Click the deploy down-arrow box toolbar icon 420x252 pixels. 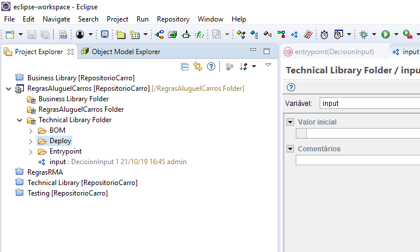coord(186,34)
